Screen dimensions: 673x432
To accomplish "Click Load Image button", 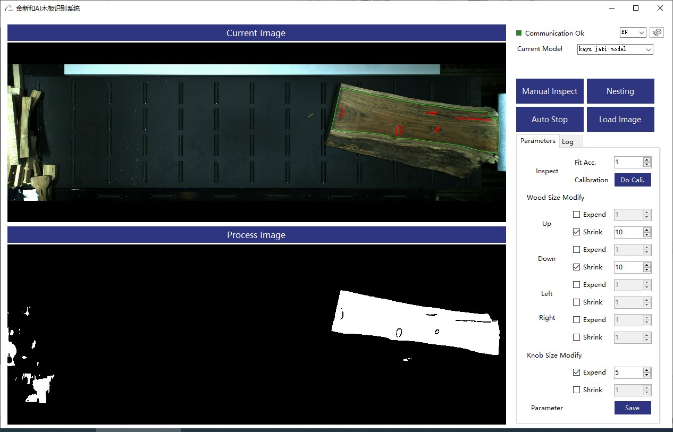I will click(620, 120).
